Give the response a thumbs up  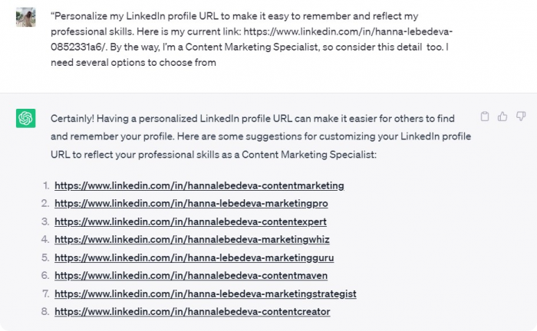502,116
